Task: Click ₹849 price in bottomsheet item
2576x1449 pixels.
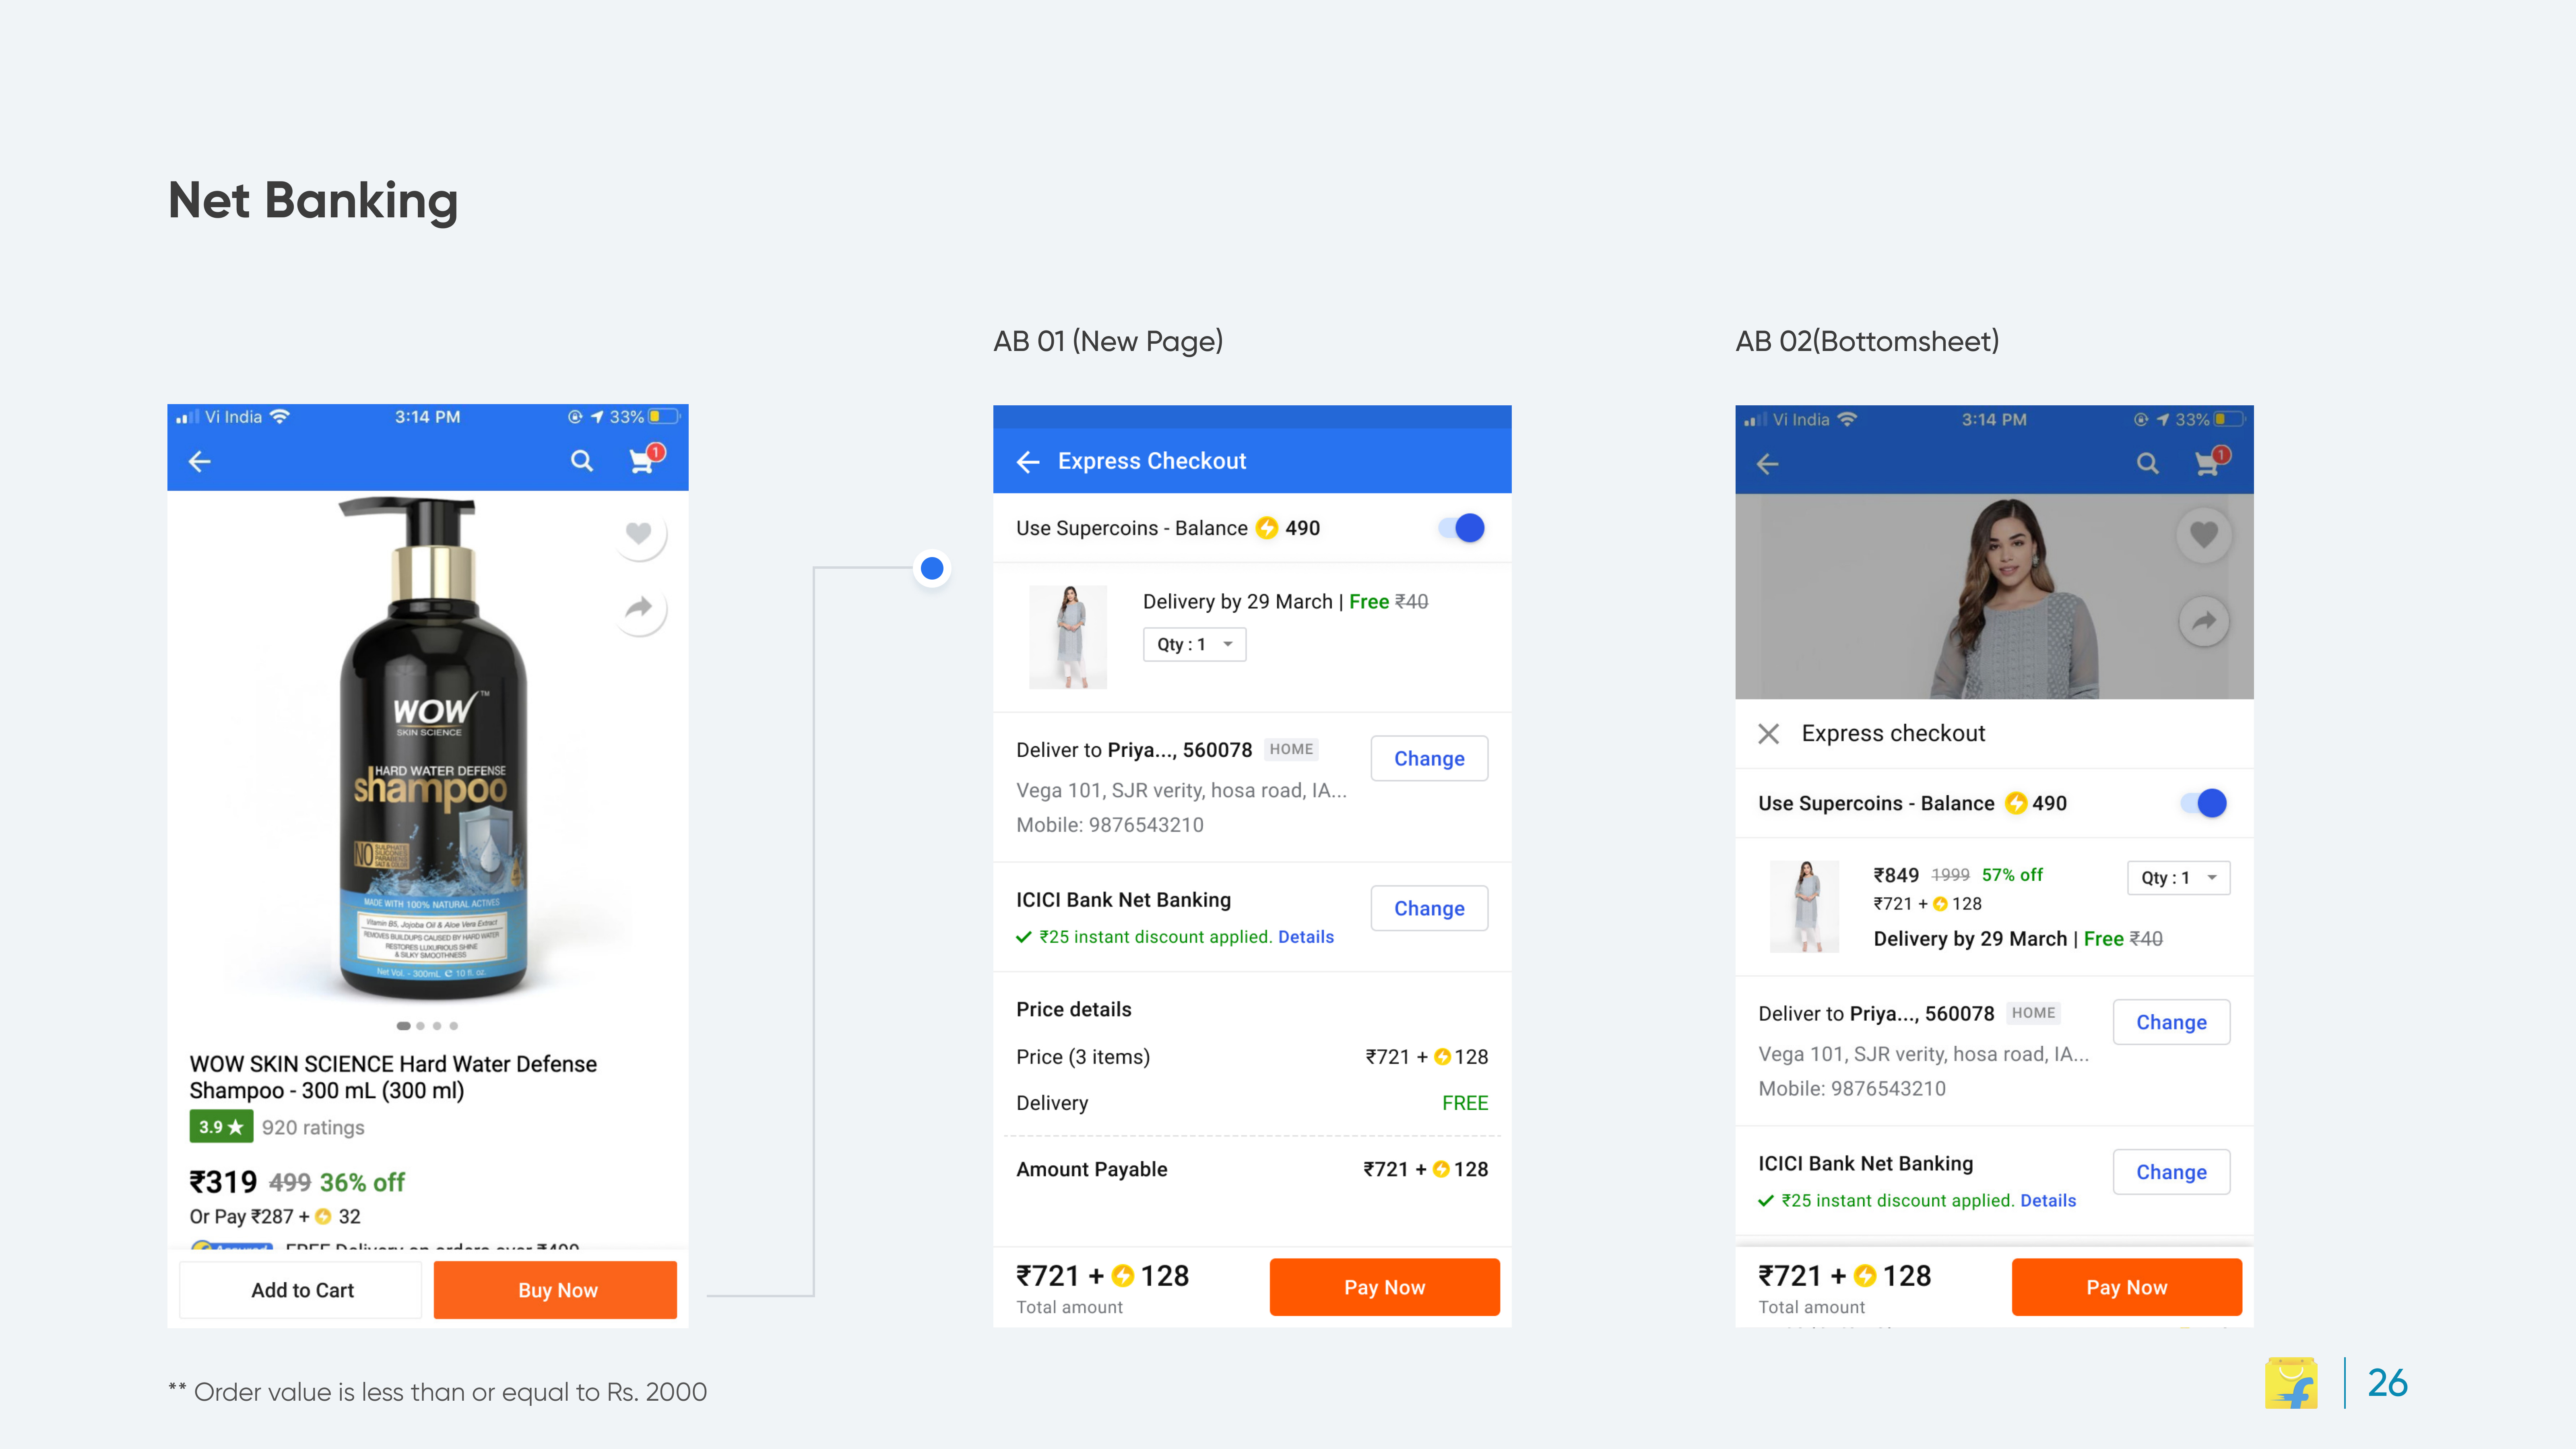Action: coord(1896,876)
